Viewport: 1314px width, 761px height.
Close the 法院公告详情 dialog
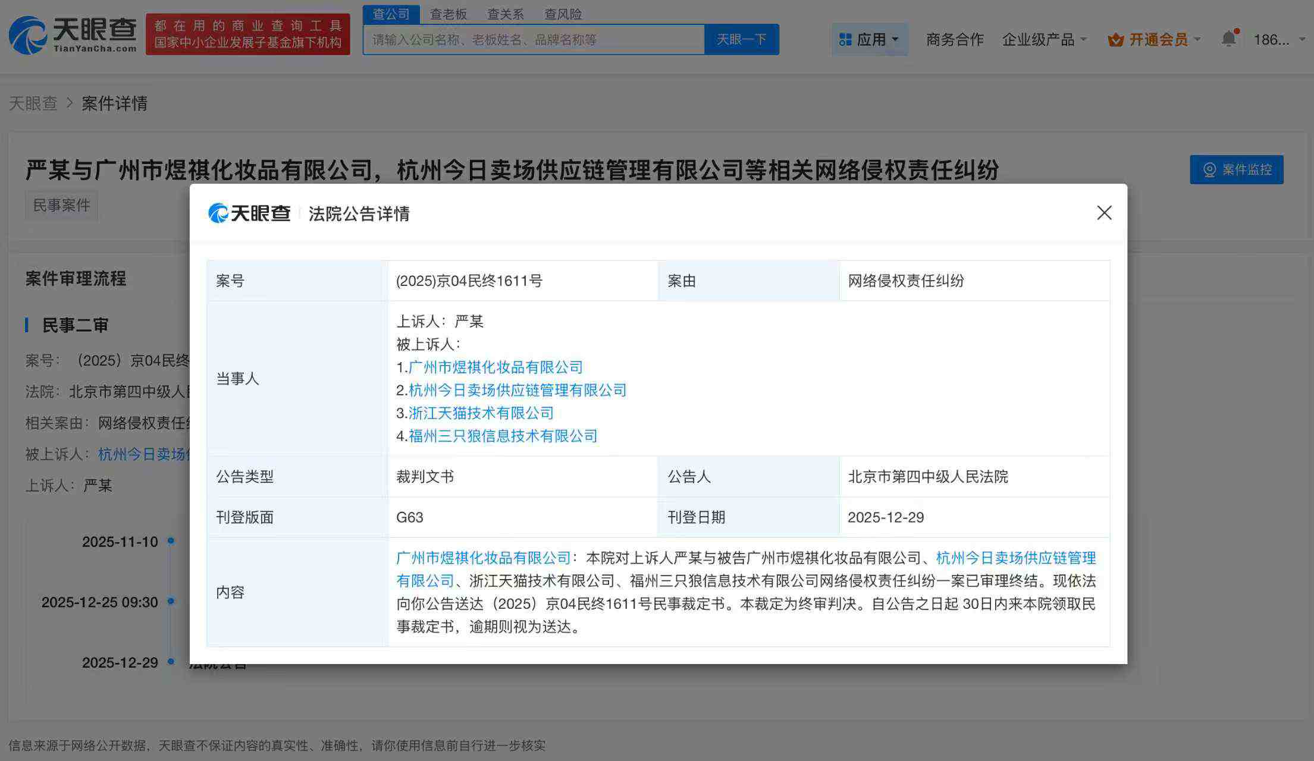click(x=1104, y=212)
